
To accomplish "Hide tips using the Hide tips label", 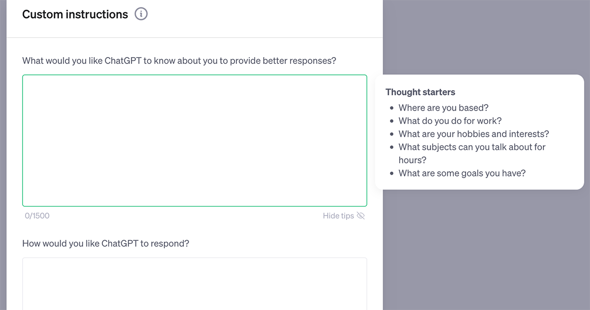I will [338, 216].
